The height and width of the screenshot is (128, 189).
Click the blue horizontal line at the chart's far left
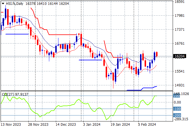coord(17,34)
